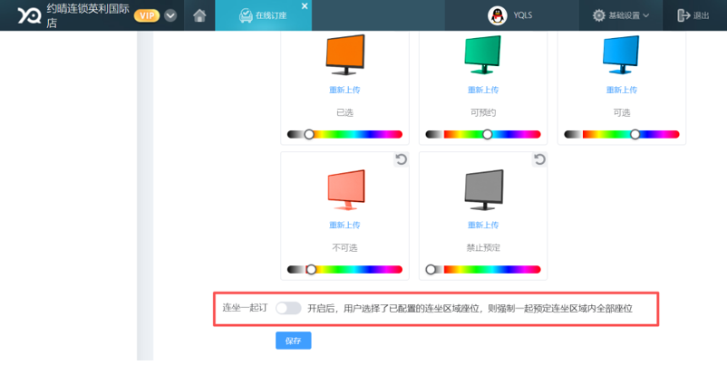Screen dimensions: 727x365
Task: Adjust the 已选 hue slider
Action: 345,134
